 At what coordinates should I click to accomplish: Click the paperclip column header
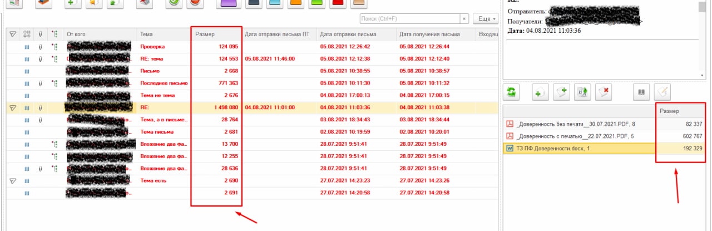point(40,35)
